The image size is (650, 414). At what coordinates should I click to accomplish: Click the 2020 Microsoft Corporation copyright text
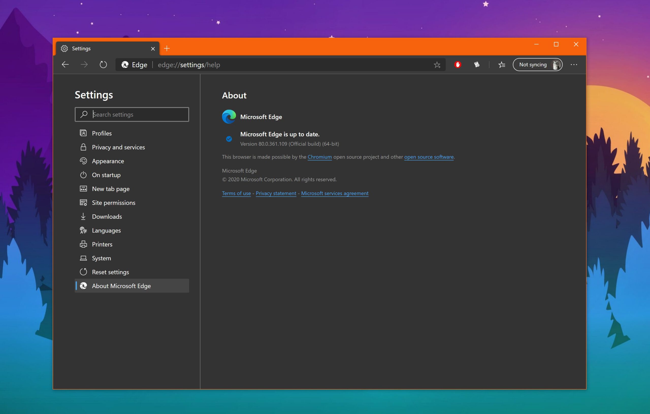[279, 180]
